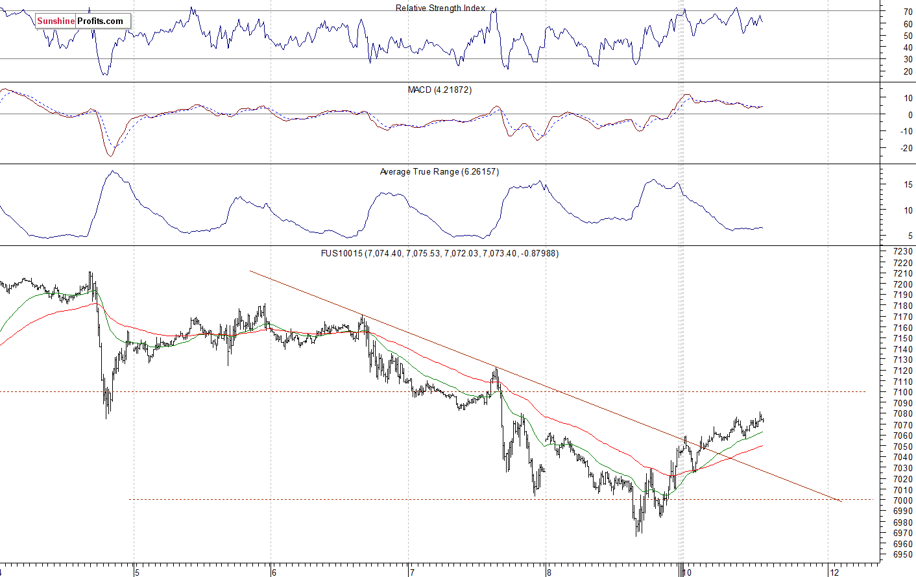The height and width of the screenshot is (577, 916).
Task: Click the -10 label on the MACD axis
Action: 906,132
